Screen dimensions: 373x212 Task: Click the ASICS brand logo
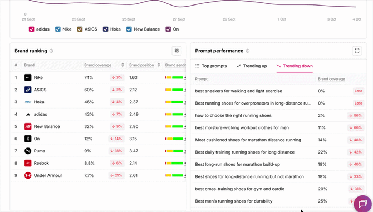click(28, 90)
